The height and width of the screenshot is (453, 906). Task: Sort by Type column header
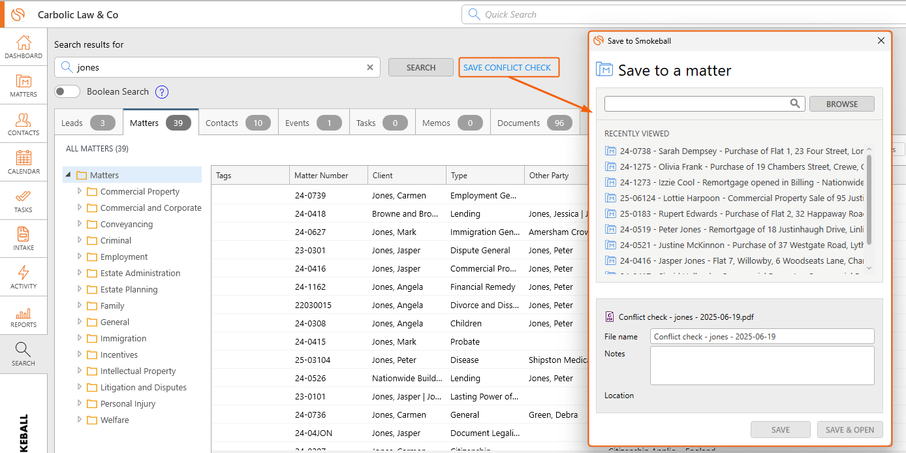(485, 175)
